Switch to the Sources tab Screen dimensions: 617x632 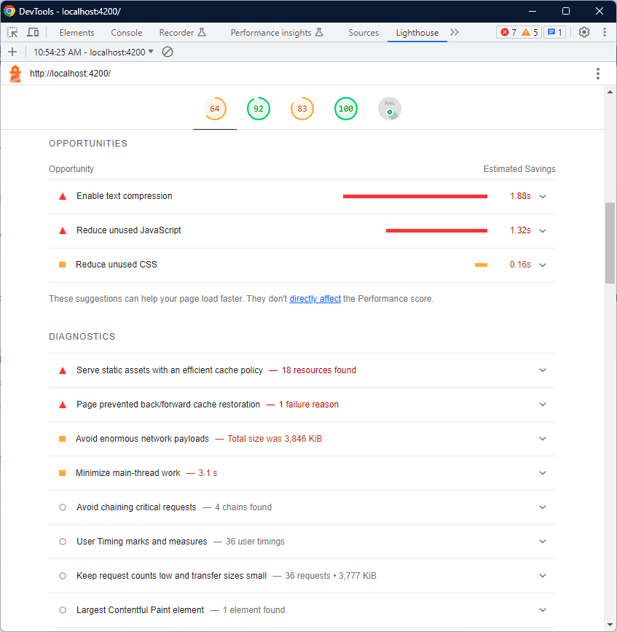coord(363,33)
